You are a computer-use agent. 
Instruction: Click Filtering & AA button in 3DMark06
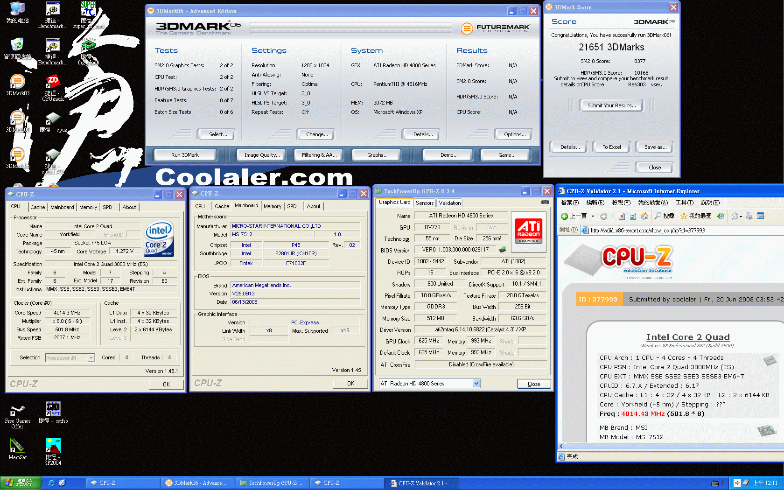point(319,155)
